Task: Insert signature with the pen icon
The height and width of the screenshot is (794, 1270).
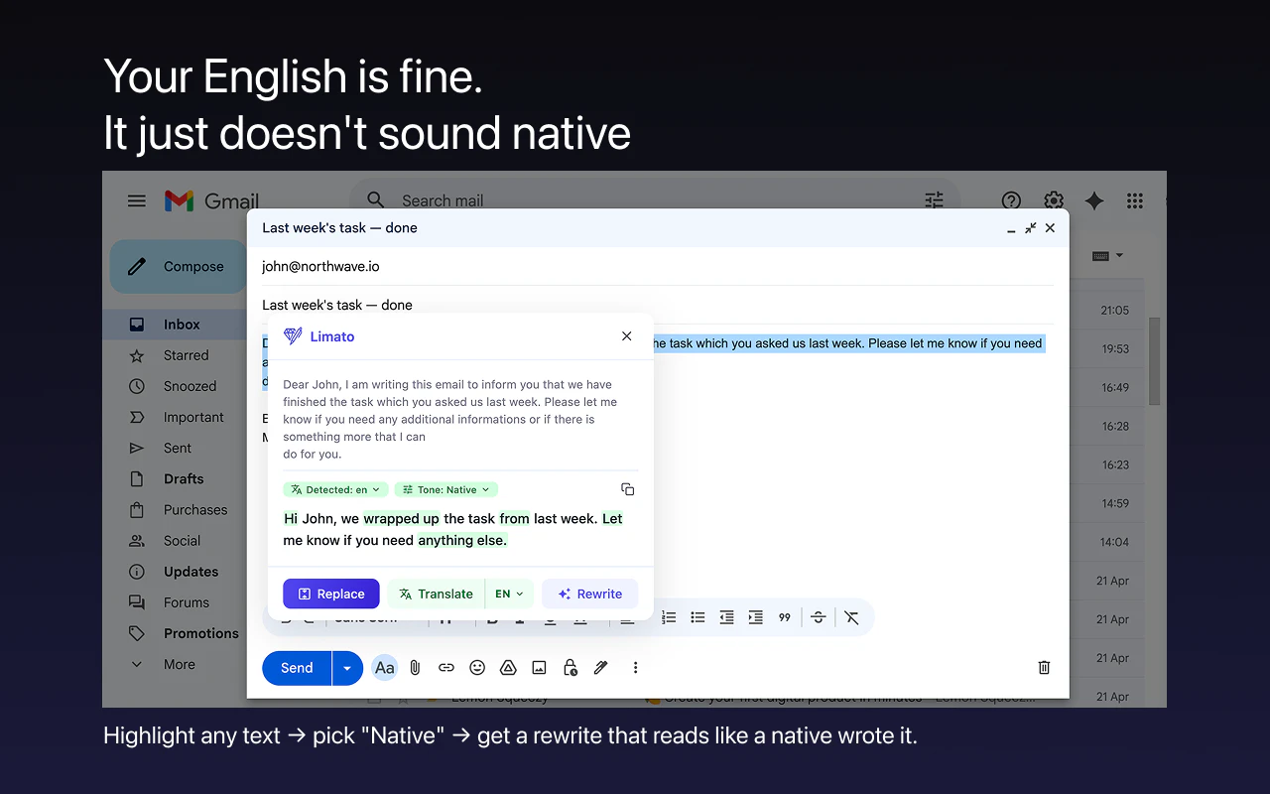Action: [x=600, y=668]
